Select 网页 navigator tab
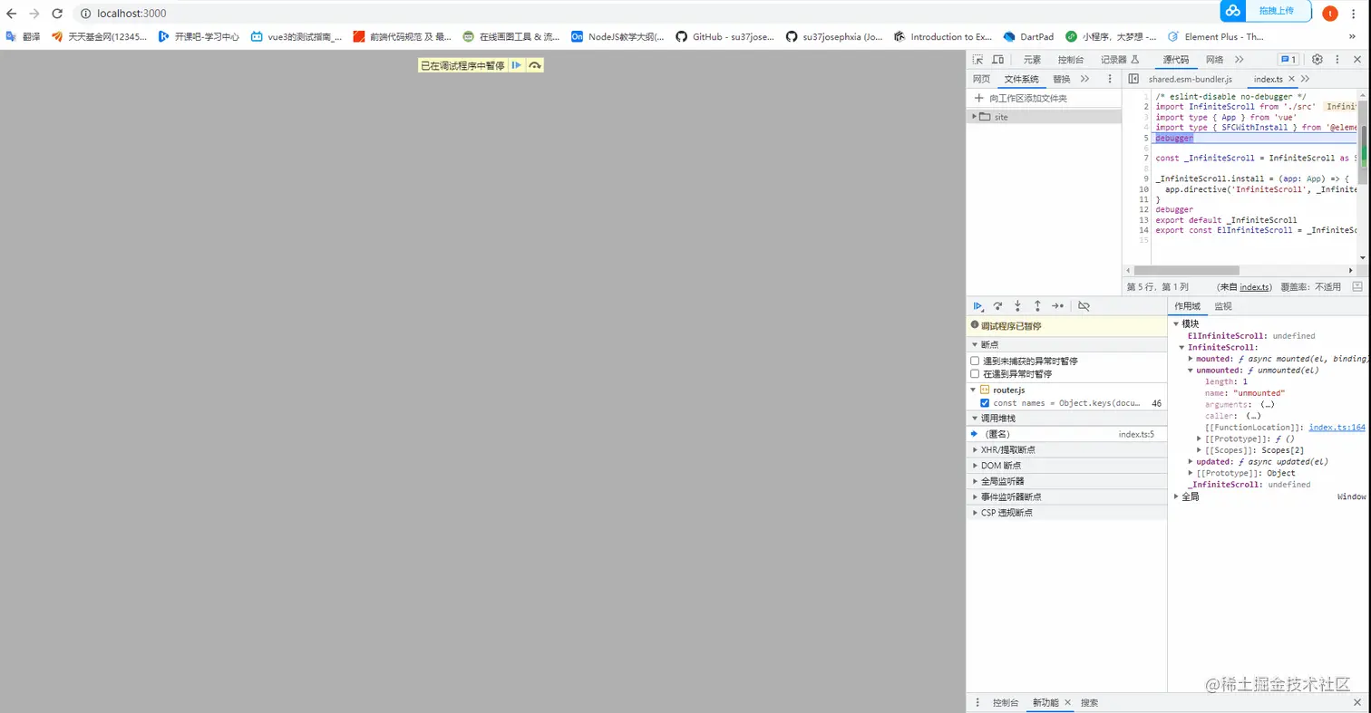Image resolution: width=1371 pixels, height=713 pixels. tap(981, 79)
